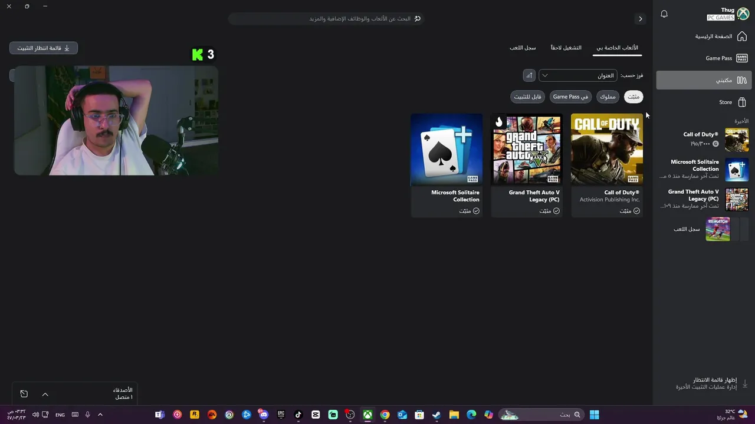Open recent Grand Theft Auto V in sidebar
This screenshot has width=755, height=424.
(704, 200)
